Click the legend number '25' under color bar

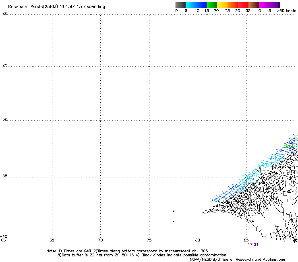point(228,11)
